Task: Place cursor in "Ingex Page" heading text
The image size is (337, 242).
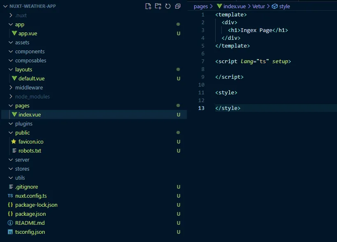Action: (256, 30)
